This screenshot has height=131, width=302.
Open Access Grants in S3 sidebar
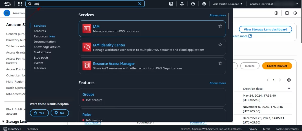click(16, 52)
